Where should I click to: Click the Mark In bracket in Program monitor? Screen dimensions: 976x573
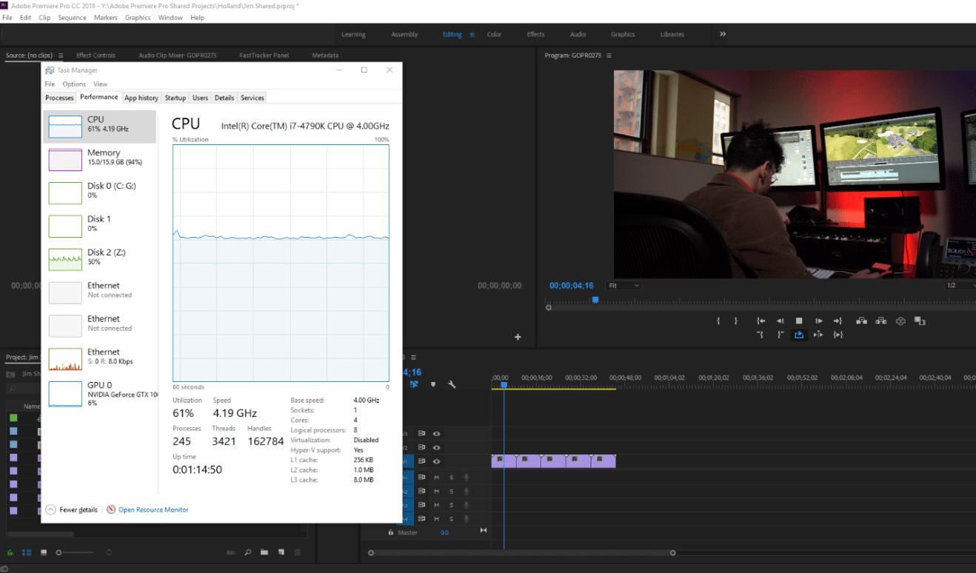coord(718,321)
